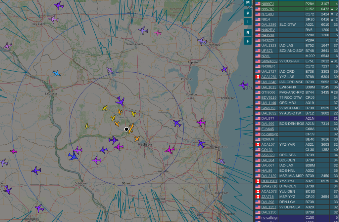Screen dimensions: 339x222
Task: Click the YYZ-YVR route text
Action: [x=286, y=145]
